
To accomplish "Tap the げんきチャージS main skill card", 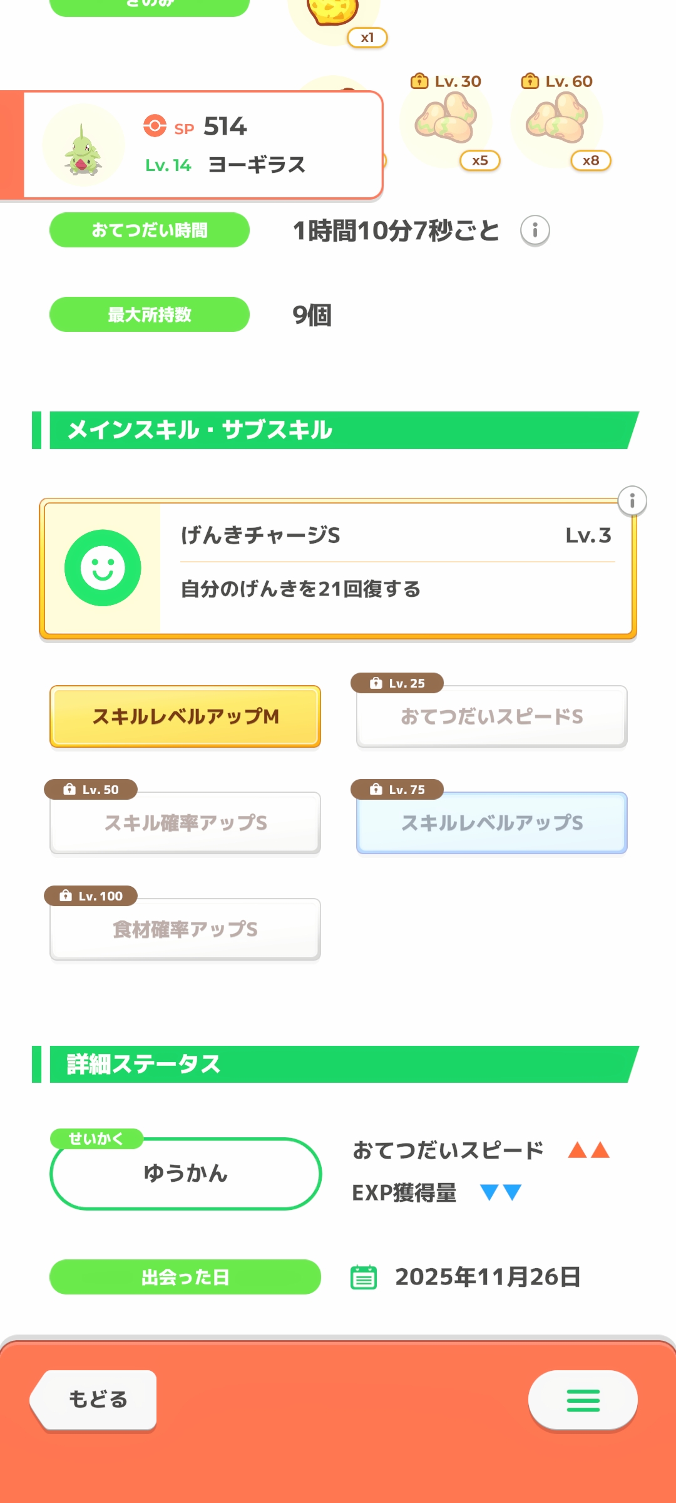I will [x=394, y=568].
